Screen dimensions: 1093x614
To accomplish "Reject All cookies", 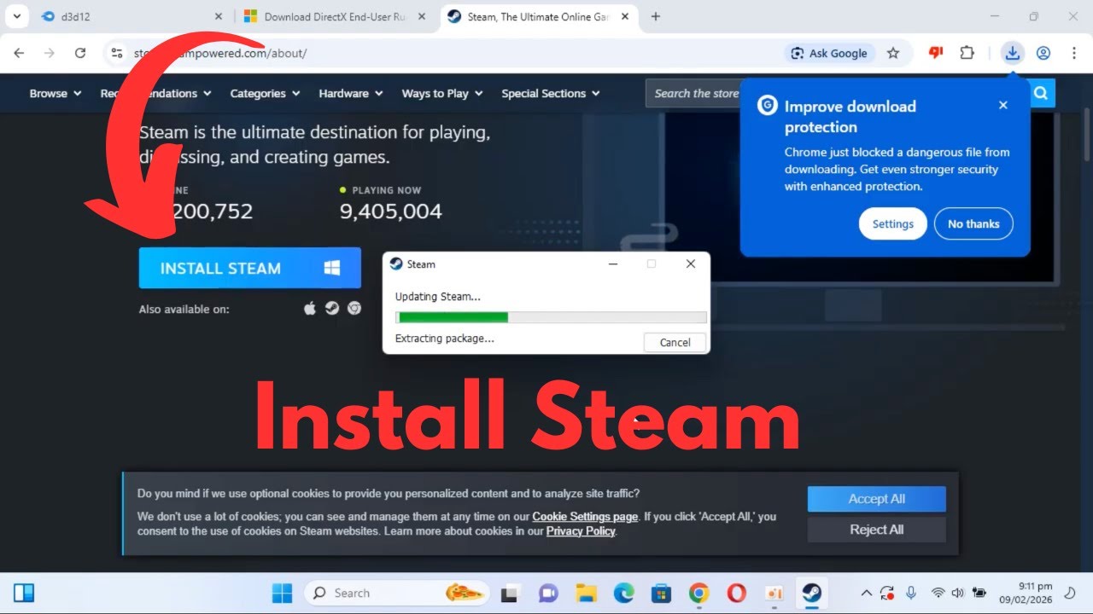I will pos(877,530).
